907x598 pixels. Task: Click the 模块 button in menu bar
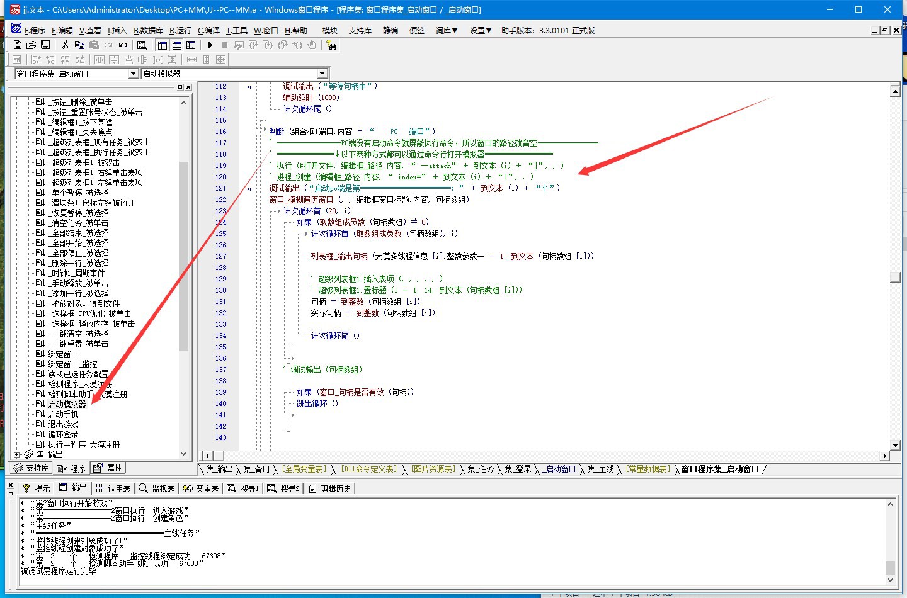pyautogui.click(x=329, y=30)
